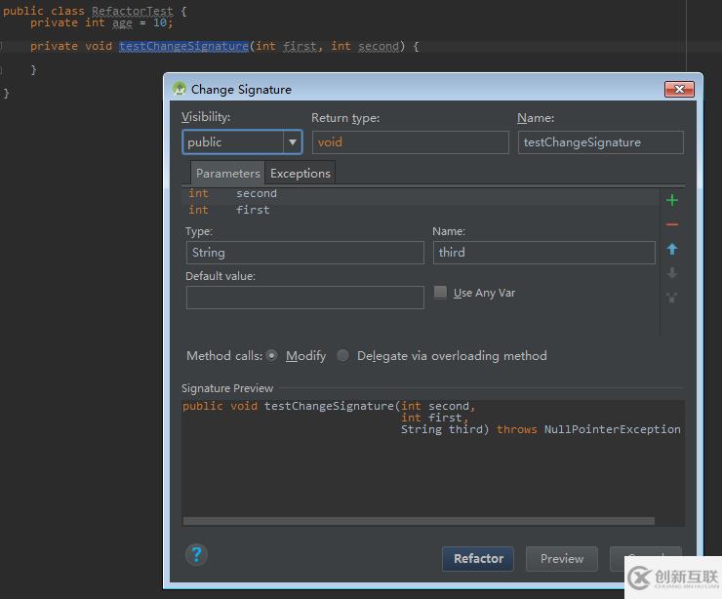Viewport: 722px width, 599px height.
Task: Click the Preview button
Action: [562, 559]
